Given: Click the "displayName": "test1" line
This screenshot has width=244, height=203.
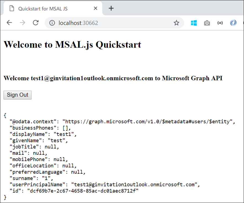Looking at the screenshot, I should tap(43, 134).
